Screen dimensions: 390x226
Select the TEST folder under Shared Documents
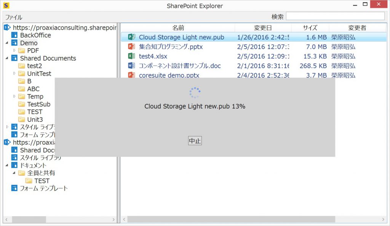tap(35, 112)
